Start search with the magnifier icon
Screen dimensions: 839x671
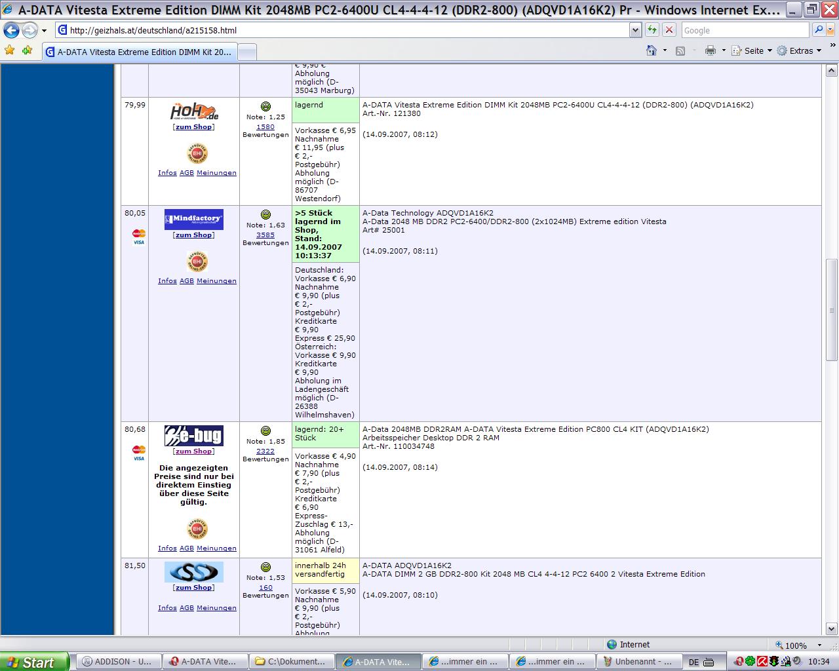click(x=818, y=30)
